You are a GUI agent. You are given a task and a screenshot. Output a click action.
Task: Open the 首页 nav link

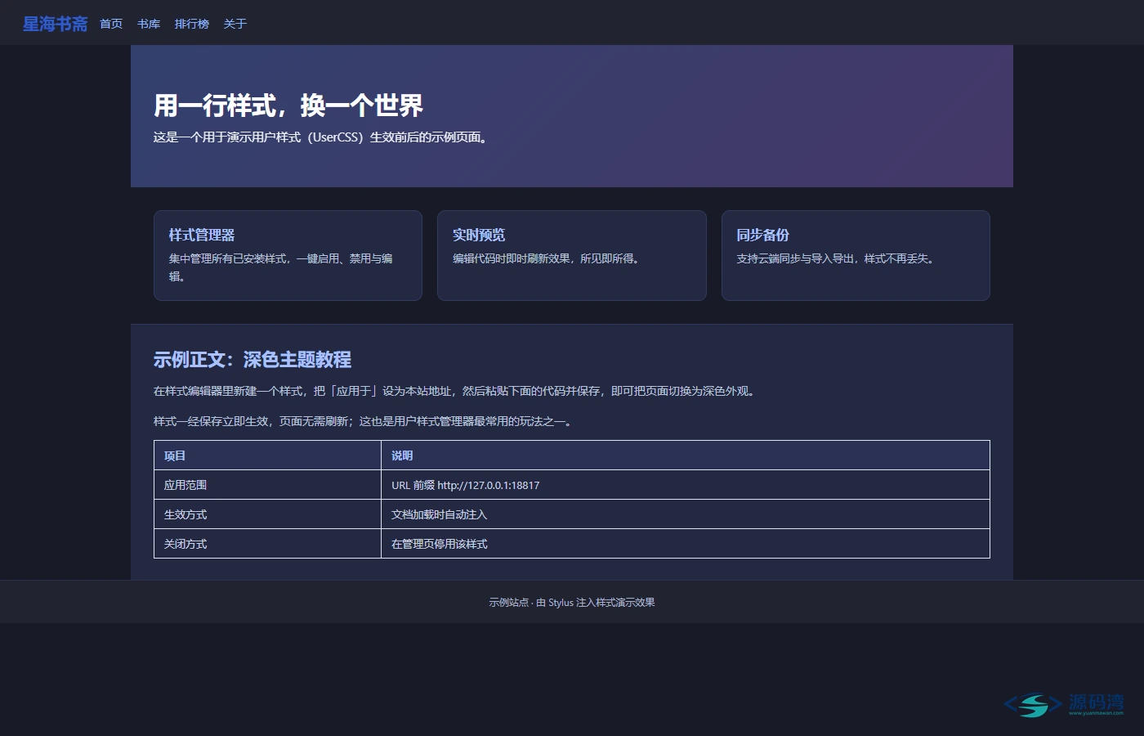[111, 24]
